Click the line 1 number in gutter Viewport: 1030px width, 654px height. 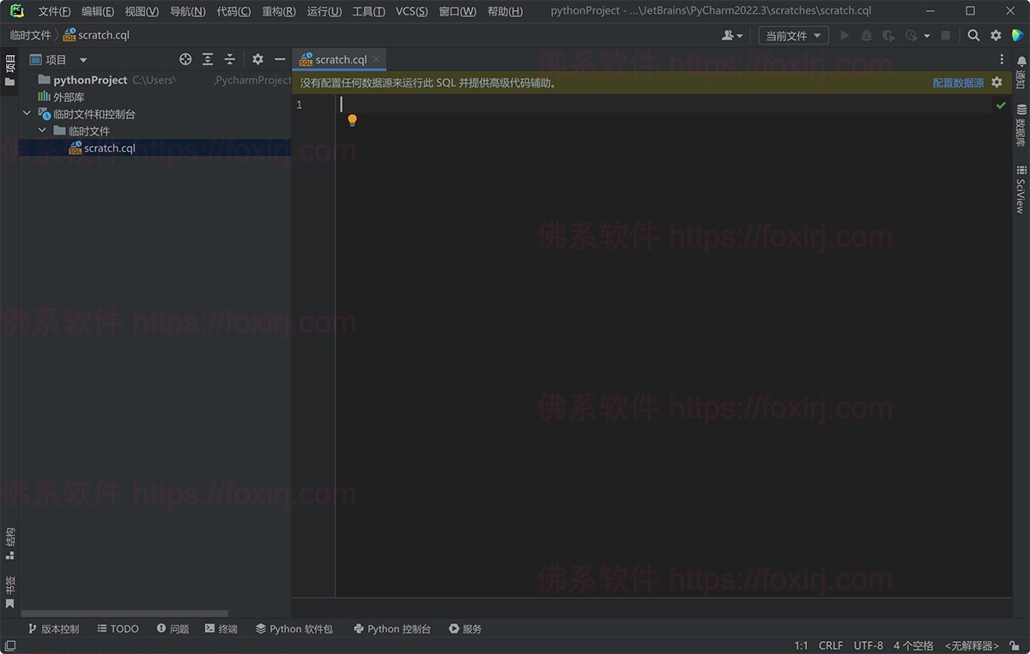point(299,105)
